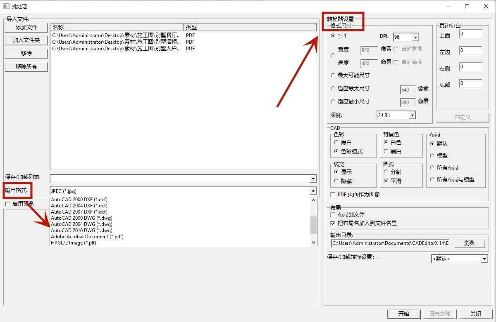Select 显示 line width option

pos(336,172)
